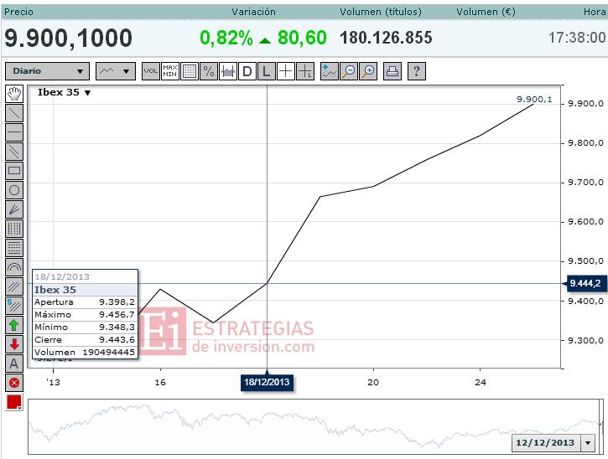Click the Mínimo 9.348,3 tooltip row

pyautogui.click(x=85, y=327)
